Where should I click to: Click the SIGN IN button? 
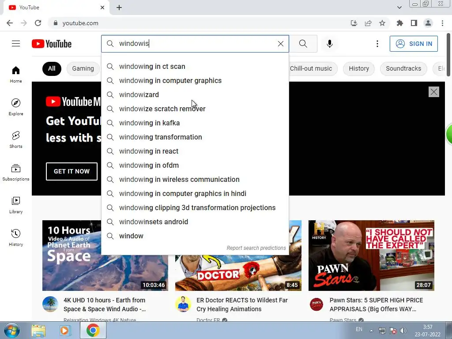click(x=414, y=44)
